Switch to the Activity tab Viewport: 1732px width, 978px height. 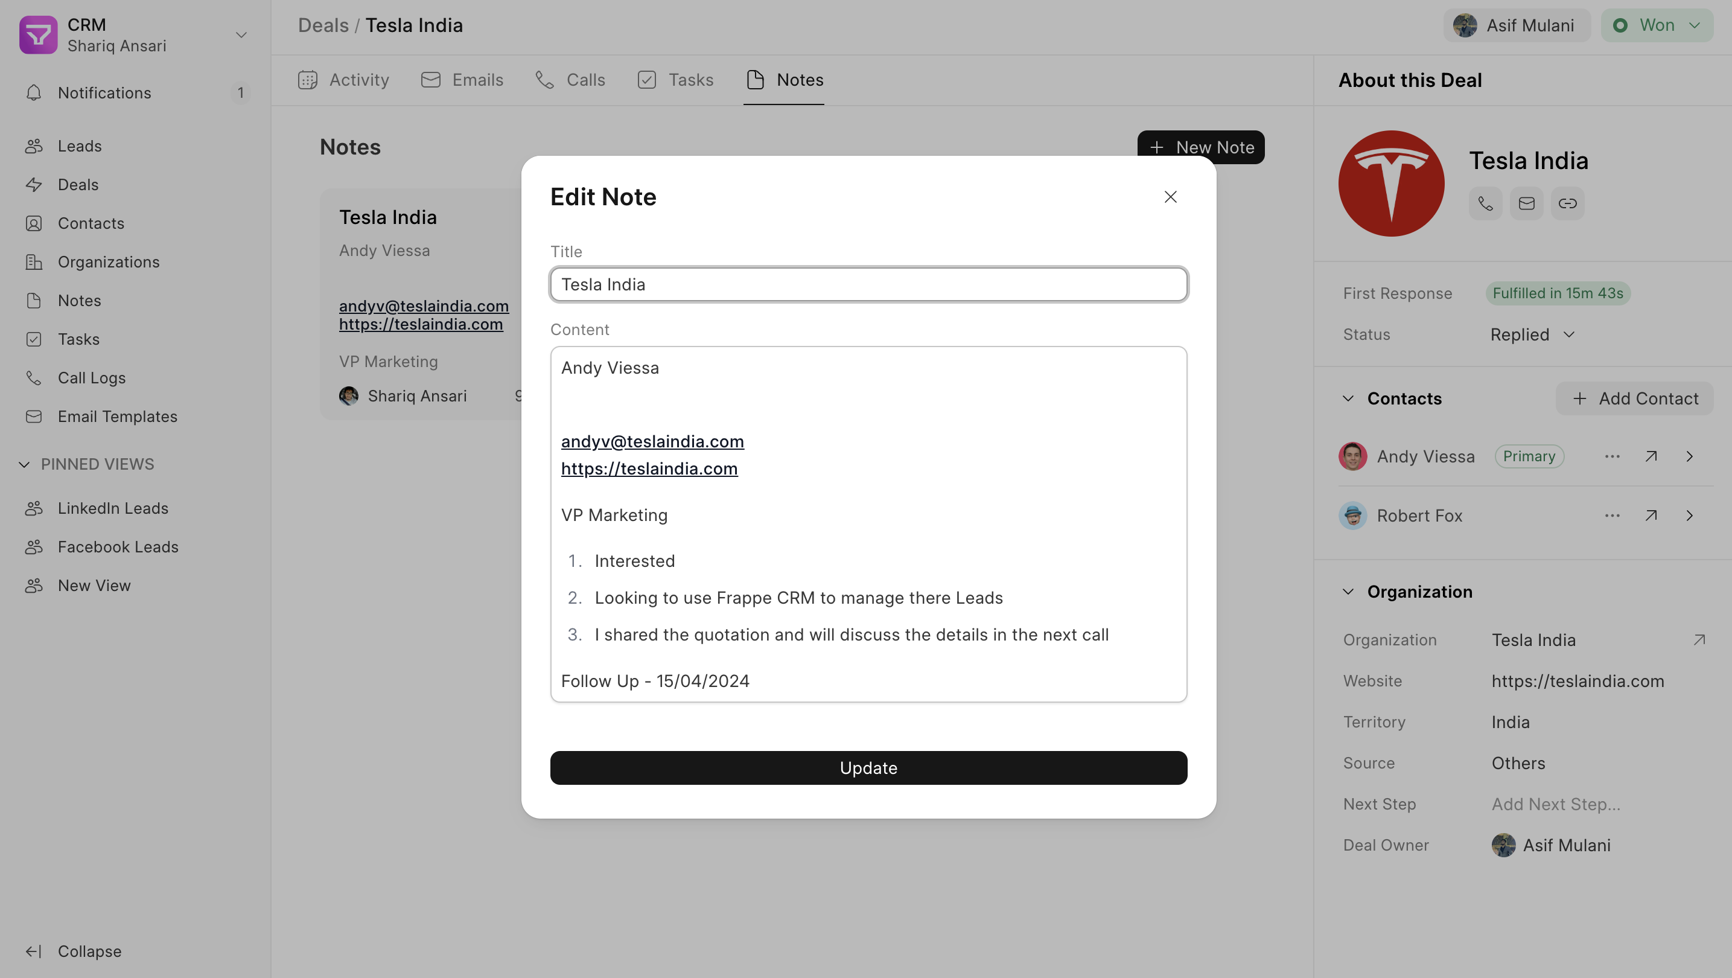[343, 80]
